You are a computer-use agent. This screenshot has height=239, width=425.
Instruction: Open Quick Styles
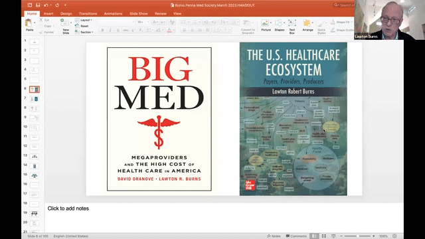tap(321, 27)
